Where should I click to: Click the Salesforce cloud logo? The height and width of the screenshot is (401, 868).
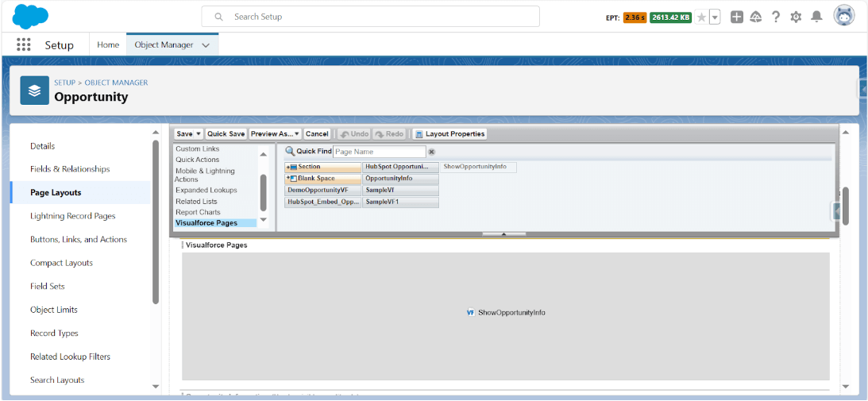point(30,17)
